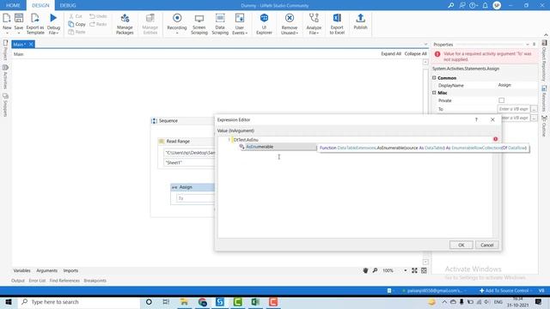Viewport: 550px width, 309px height.
Task: Open the Arguments panel
Action: click(x=46, y=270)
